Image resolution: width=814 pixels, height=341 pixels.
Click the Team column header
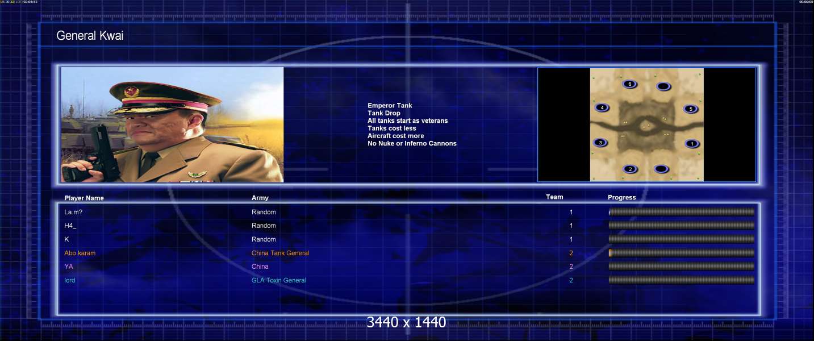click(x=554, y=197)
